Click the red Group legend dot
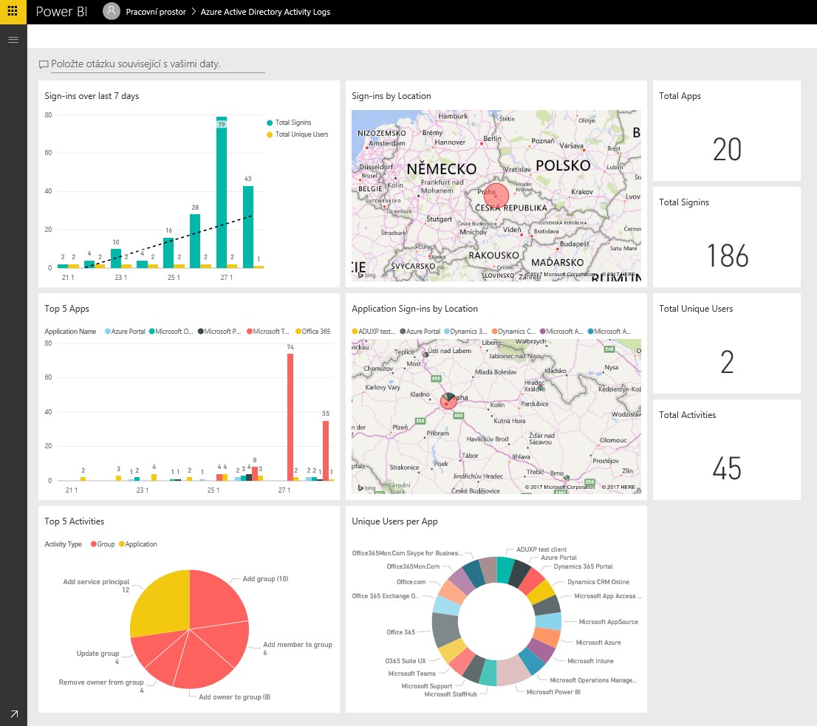Screen dimensions: 817x726 point(94,544)
